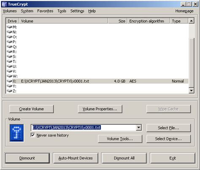Click the Select File button

pos(168,128)
